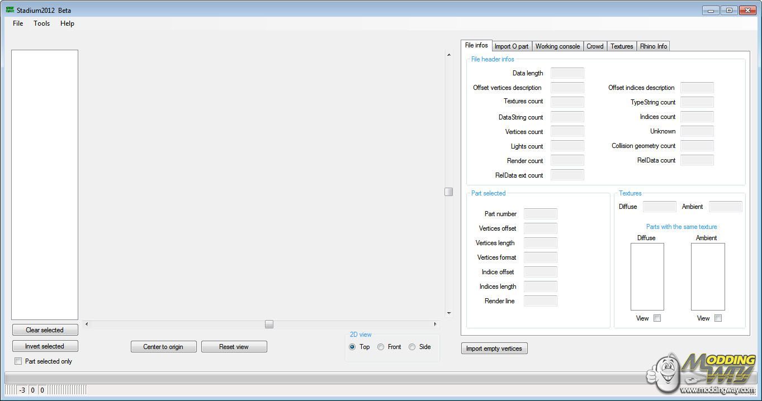Check the View box under Diffuse list
The width and height of the screenshot is (762, 401).
(x=657, y=318)
